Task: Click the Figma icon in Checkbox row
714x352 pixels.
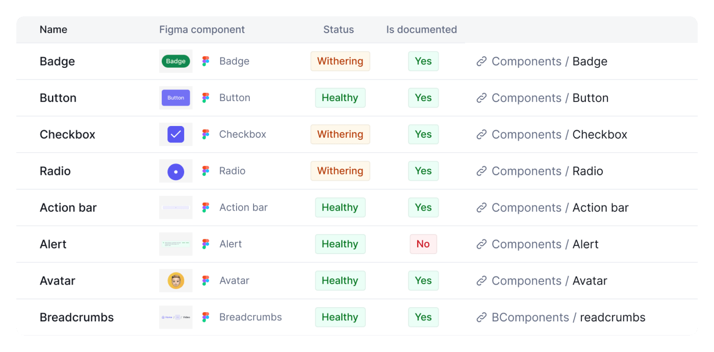Action: click(x=206, y=134)
